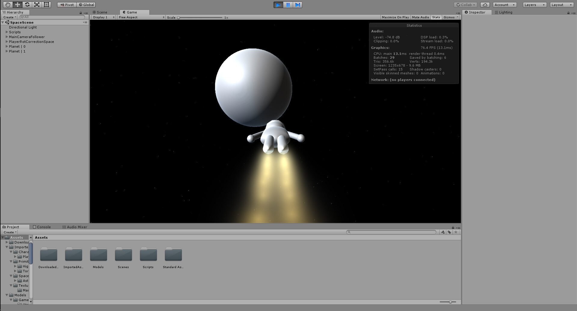Select the Move tool
Viewport: 577px width, 311px height.
tap(17, 4)
